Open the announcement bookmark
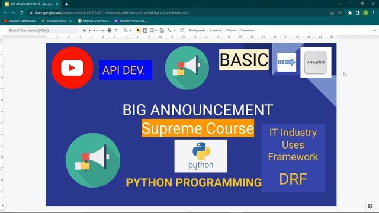Viewport: 379px width, 213px height. 57,21
